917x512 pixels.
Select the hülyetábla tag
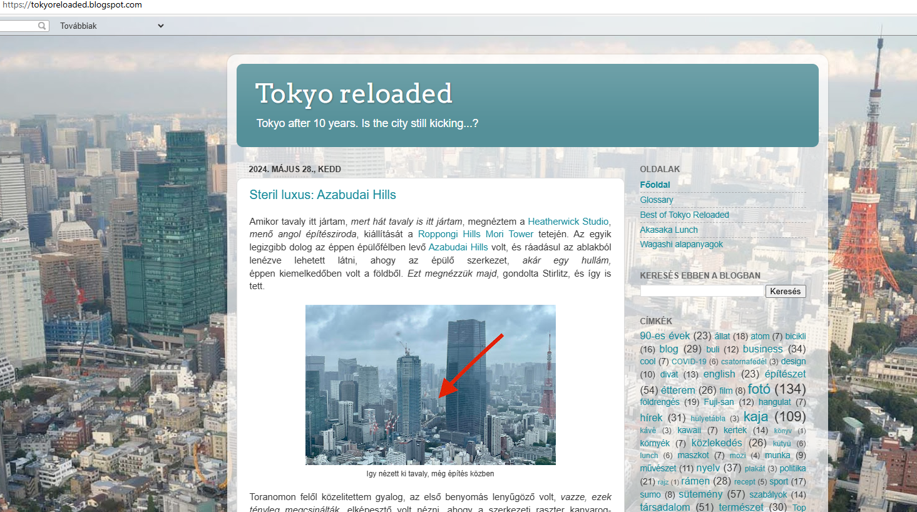708,418
